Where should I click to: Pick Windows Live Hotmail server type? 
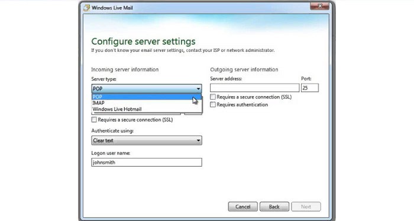coord(147,109)
